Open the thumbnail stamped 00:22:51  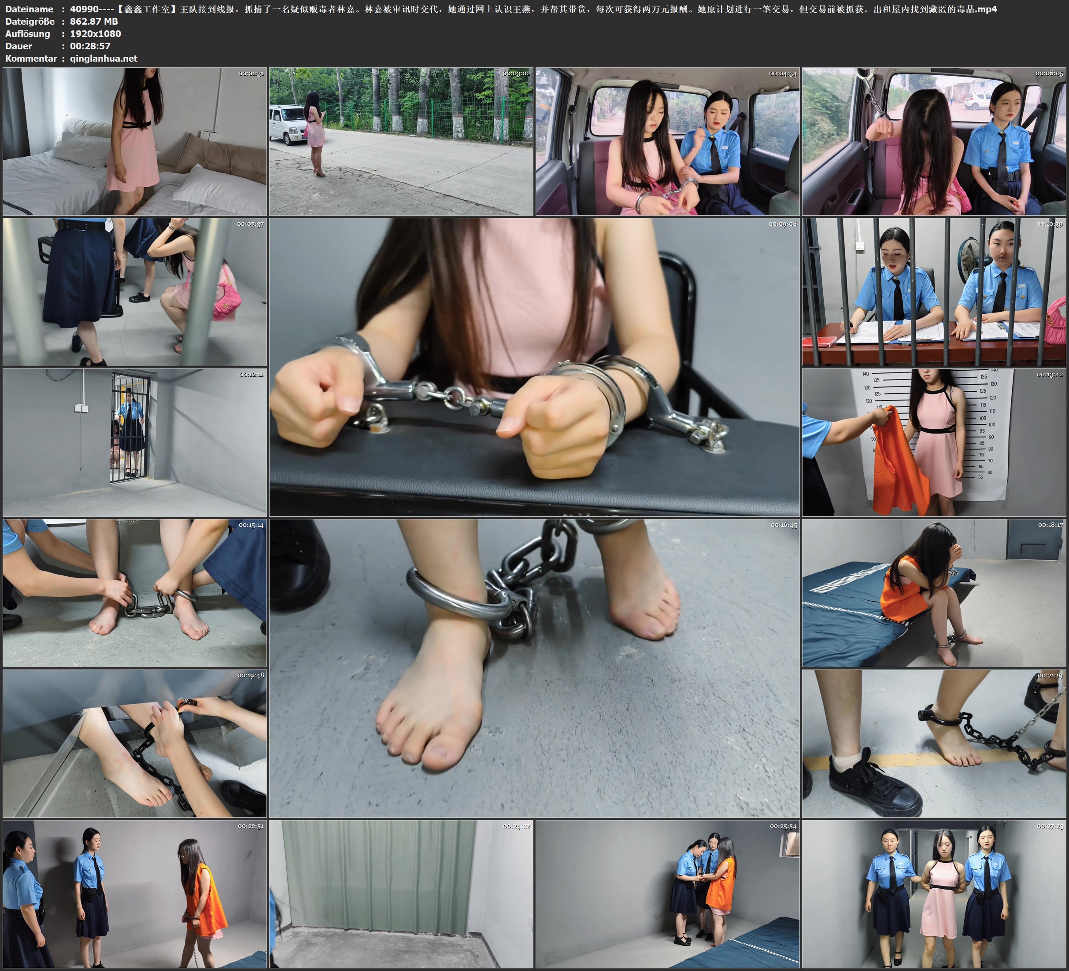tap(135, 894)
